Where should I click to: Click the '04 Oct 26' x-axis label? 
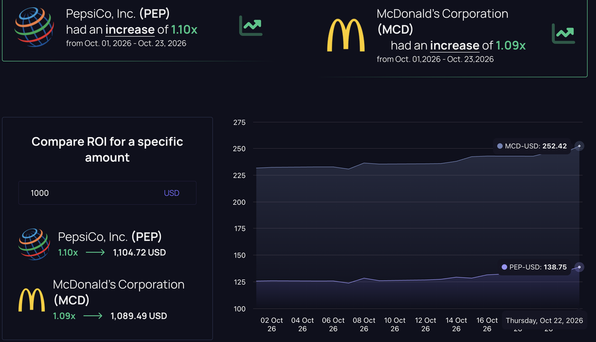point(303,325)
